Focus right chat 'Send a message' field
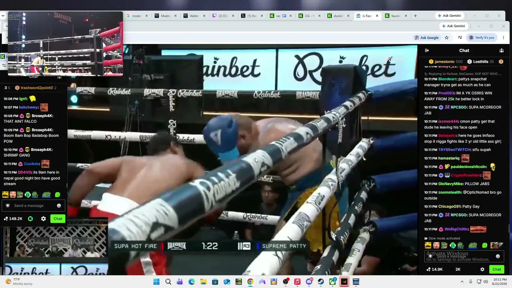This screenshot has height=288, width=512. click(x=464, y=256)
